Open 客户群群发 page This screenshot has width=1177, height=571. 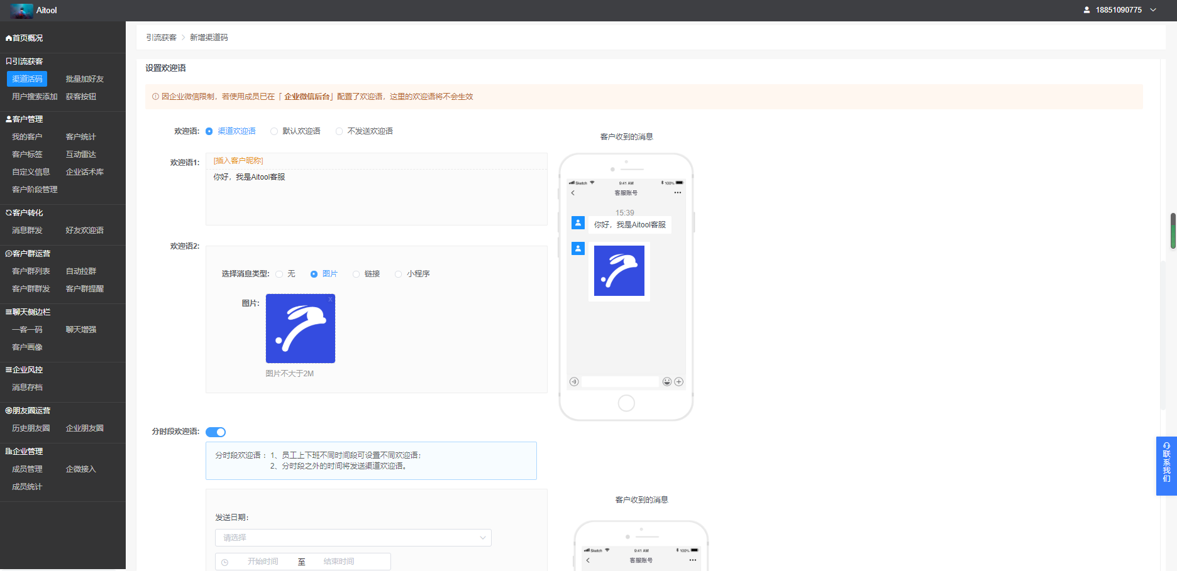[x=31, y=289]
